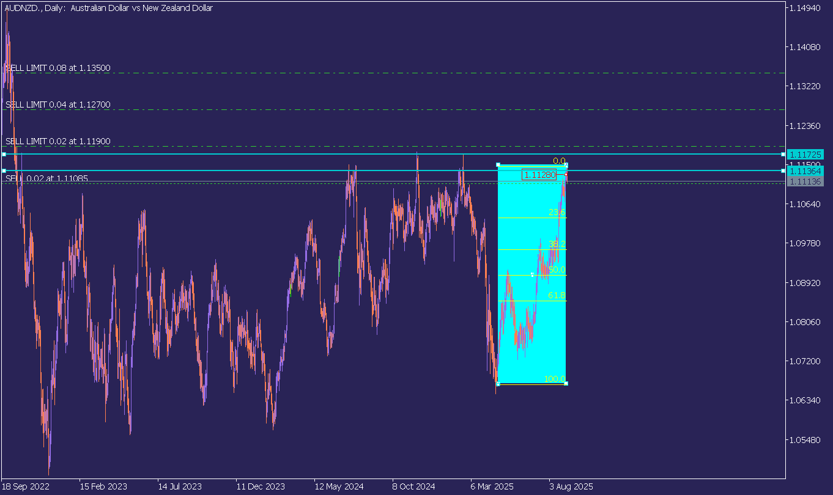Select the Fibonacci rectangle's bottom-right anchor point

pos(566,384)
